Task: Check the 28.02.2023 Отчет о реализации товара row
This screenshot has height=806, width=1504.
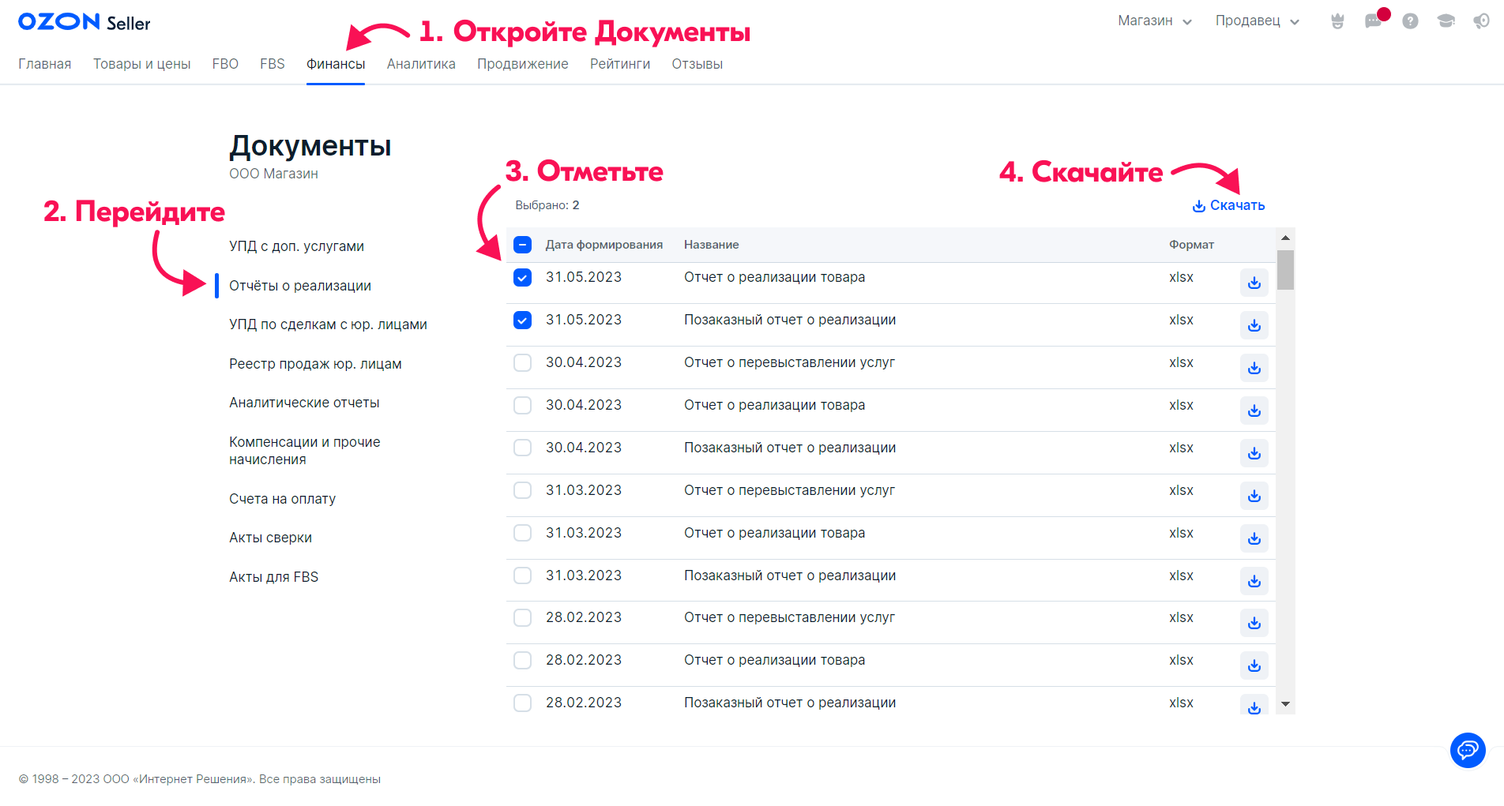Action: 522,660
